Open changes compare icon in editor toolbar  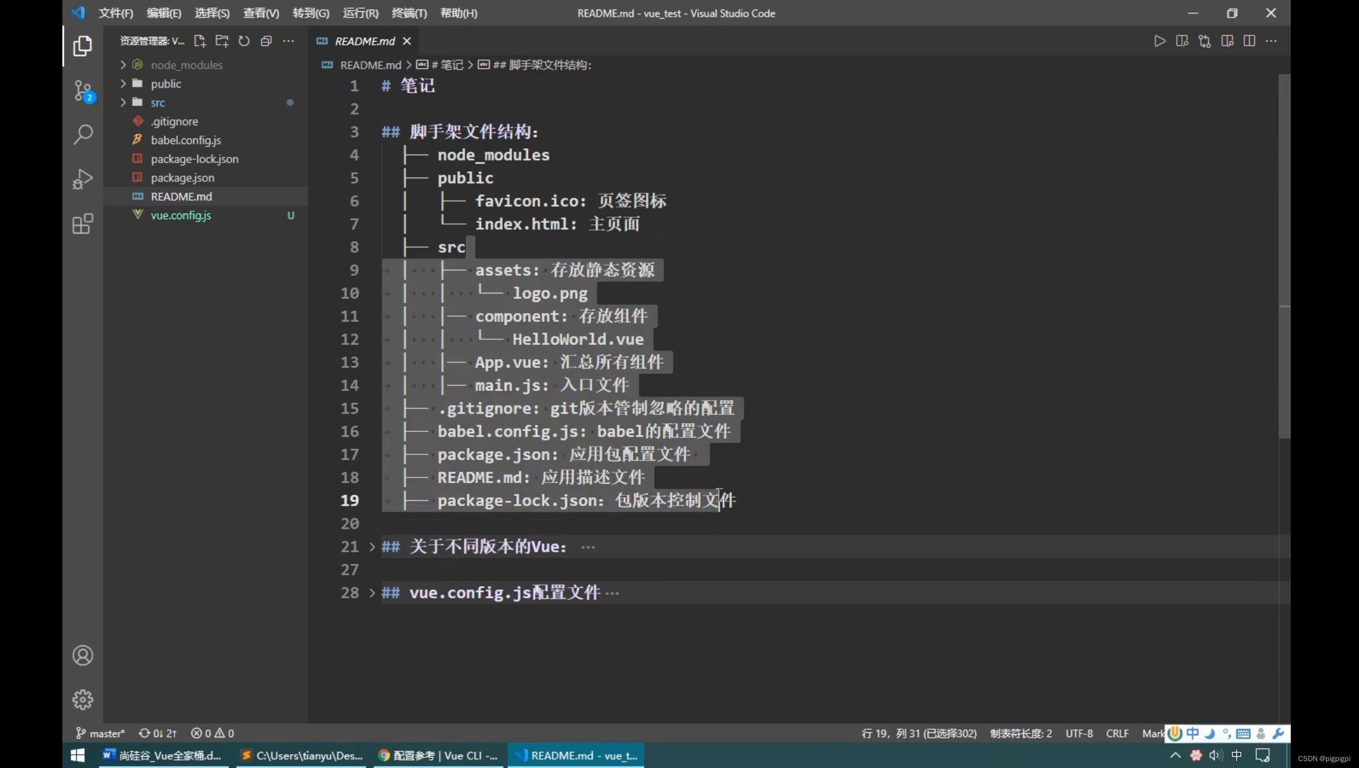click(1204, 41)
